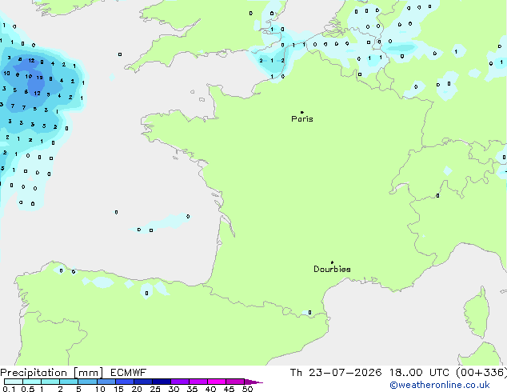The width and height of the screenshot is (507, 392).
Task: Click the legend scale label '0.1'
Action: click(x=9, y=389)
